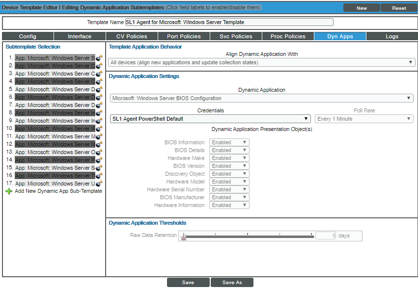Click the Raw Data Retention slider handle
Image resolution: width=418 pixels, height=289 pixels.
(183, 236)
